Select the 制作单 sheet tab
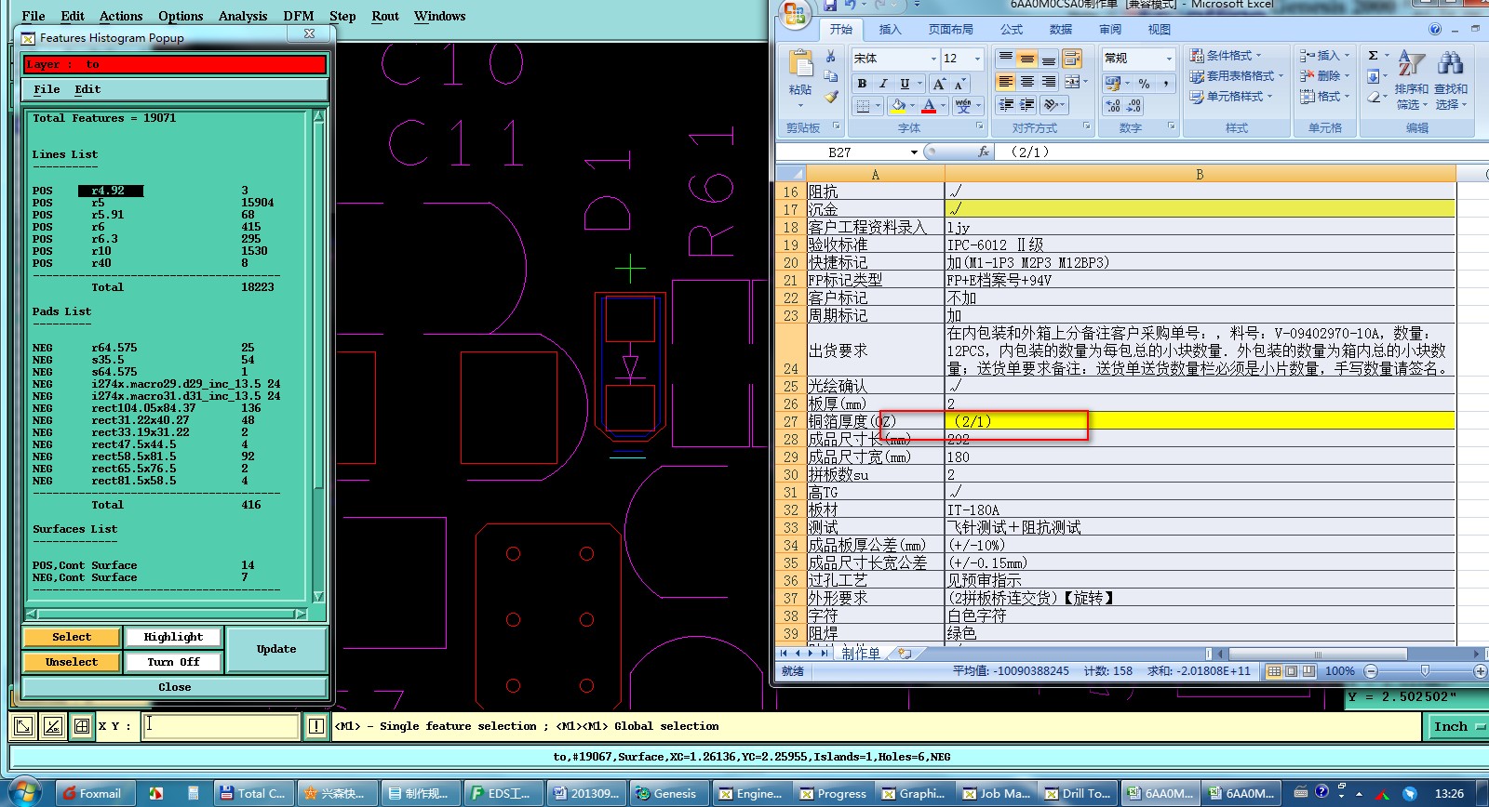Image resolution: width=1489 pixels, height=807 pixels. 861,654
